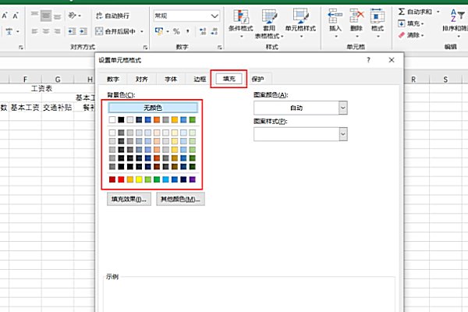Switch to the 边框 tab
The image size is (468, 312).
tap(200, 79)
